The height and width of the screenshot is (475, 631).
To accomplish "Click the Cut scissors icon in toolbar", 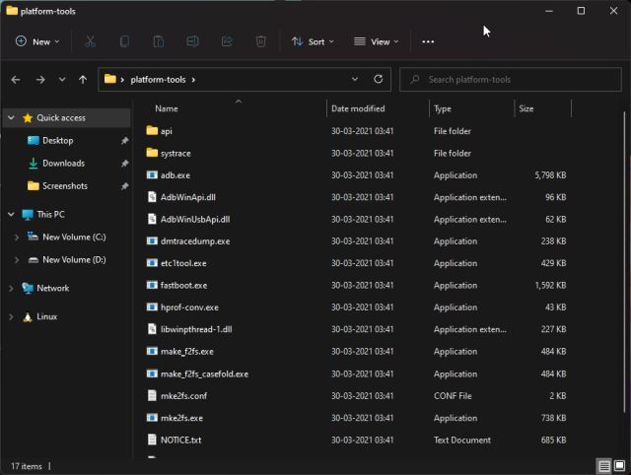I will [x=91, y=41].
